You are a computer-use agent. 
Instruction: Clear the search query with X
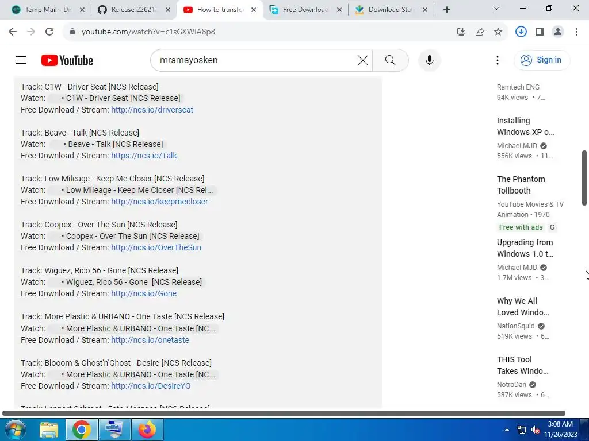pyautogui.click(x=362, y=60)
